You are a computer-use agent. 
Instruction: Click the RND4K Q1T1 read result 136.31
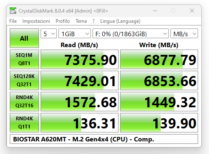(x=80, y=123)
